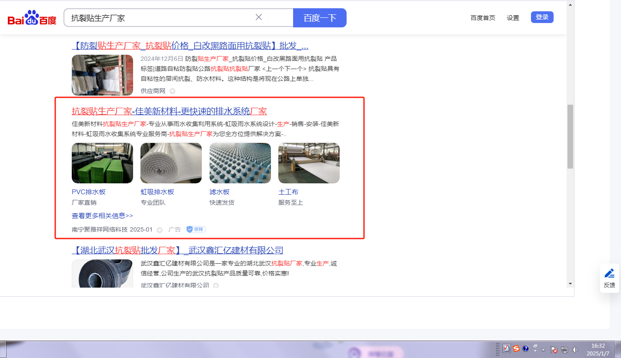Click the 百度一下 search button
The image size is (621, 358).
coord(320,18)
